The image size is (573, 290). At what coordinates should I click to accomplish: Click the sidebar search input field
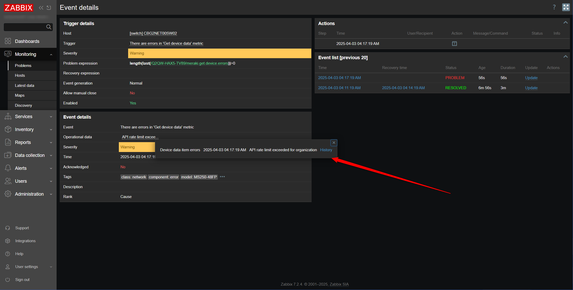point(25,27)
